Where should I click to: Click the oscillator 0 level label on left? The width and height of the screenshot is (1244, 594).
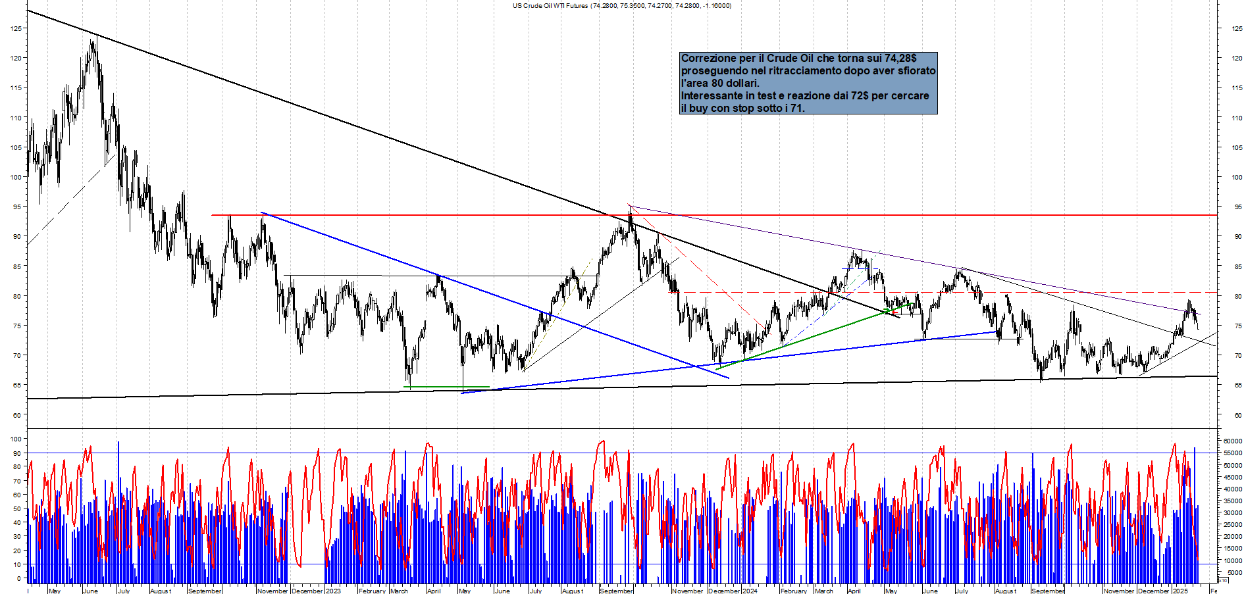point(19,579)
